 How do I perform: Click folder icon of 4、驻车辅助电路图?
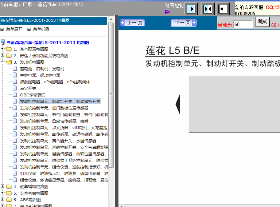pos(9,186)
